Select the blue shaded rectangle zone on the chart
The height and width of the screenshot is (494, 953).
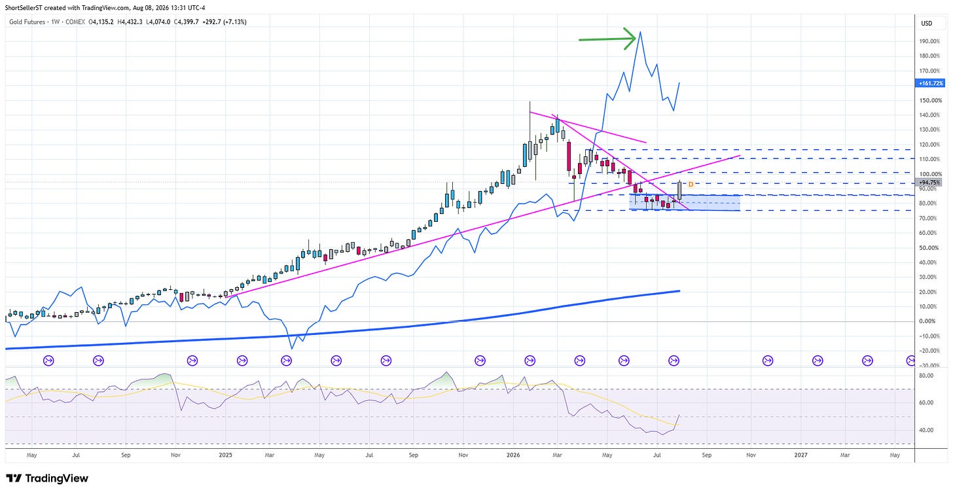pyautogui.click(x=685, y=203)
